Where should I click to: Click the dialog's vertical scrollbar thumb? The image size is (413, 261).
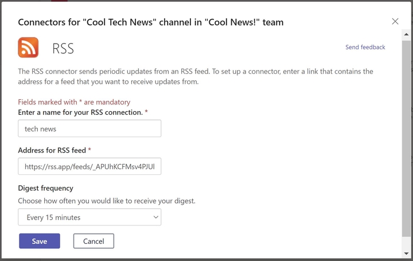pos(406,139)
